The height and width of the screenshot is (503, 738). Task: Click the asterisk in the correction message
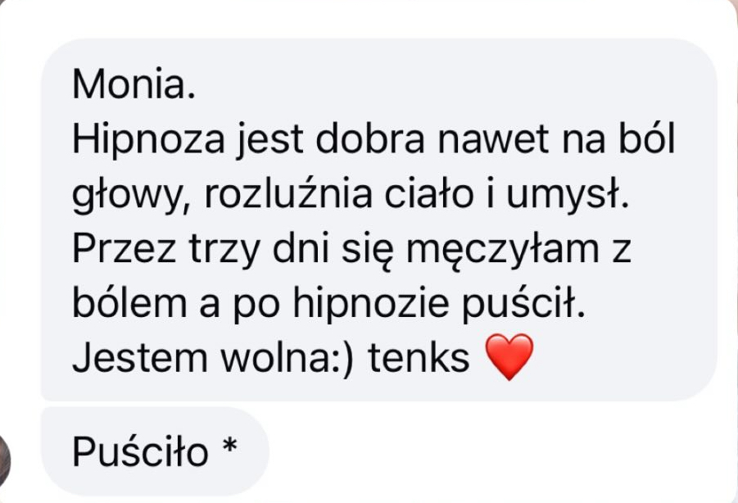229,445
